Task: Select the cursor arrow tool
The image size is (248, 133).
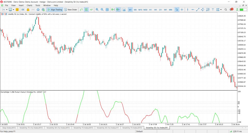Action: tap(177, 10)
